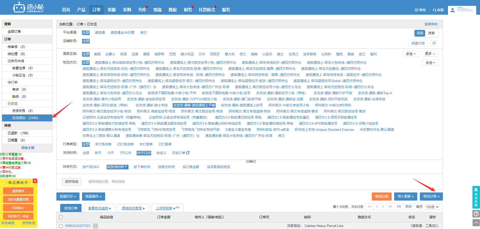
Task: Open the 批量操作 dropdown
Action: 93,196
